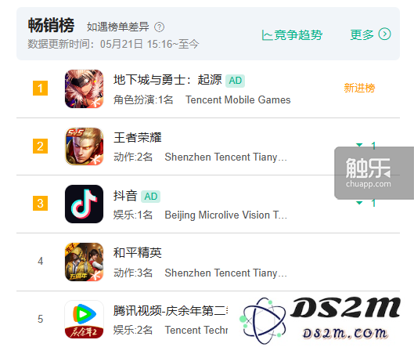
Task: Open the 和平精英 game icon
Action: (x=84, y=262)
